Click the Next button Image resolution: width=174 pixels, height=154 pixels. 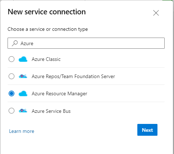click(x=147, y=130)
